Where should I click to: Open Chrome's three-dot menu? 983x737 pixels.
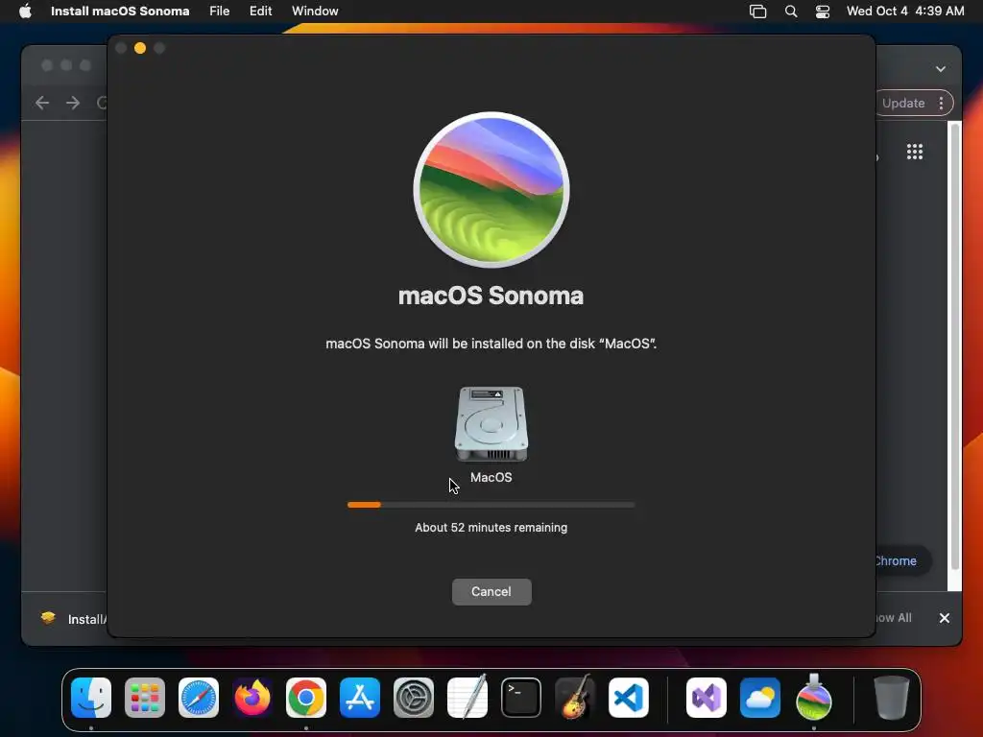941,103
